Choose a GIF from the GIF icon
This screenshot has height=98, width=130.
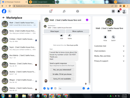pos(55,88)
